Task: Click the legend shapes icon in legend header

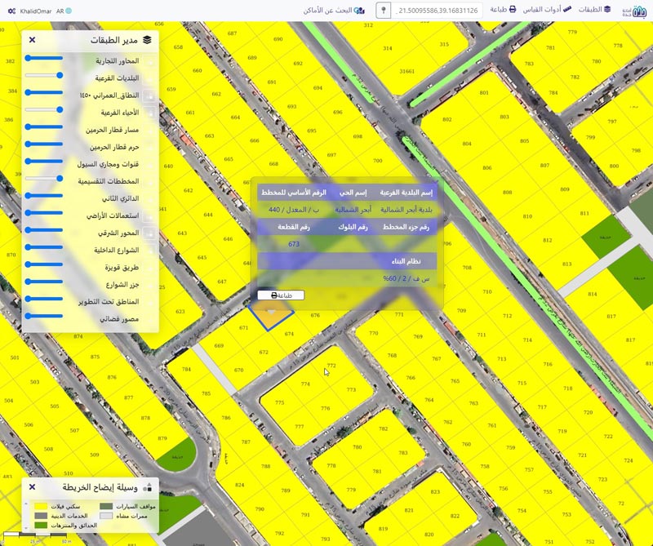Action: pos(147,487)
